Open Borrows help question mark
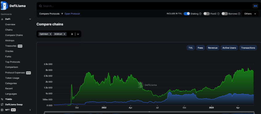 point(239,14)
